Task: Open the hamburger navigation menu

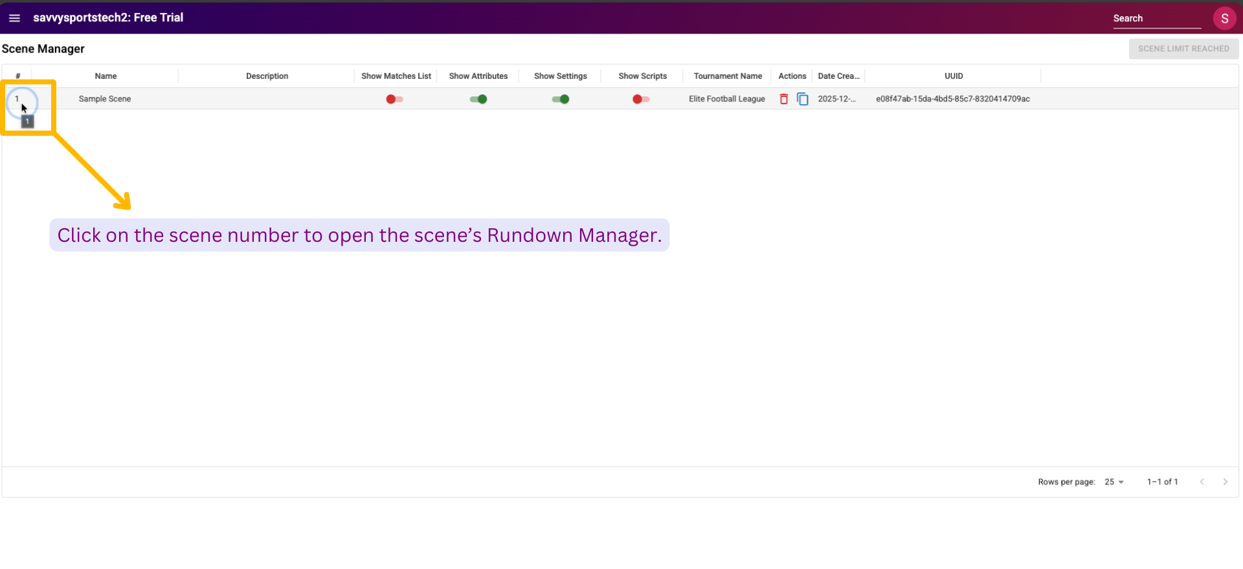Action: pyautogui.click(x=14, y=18)
